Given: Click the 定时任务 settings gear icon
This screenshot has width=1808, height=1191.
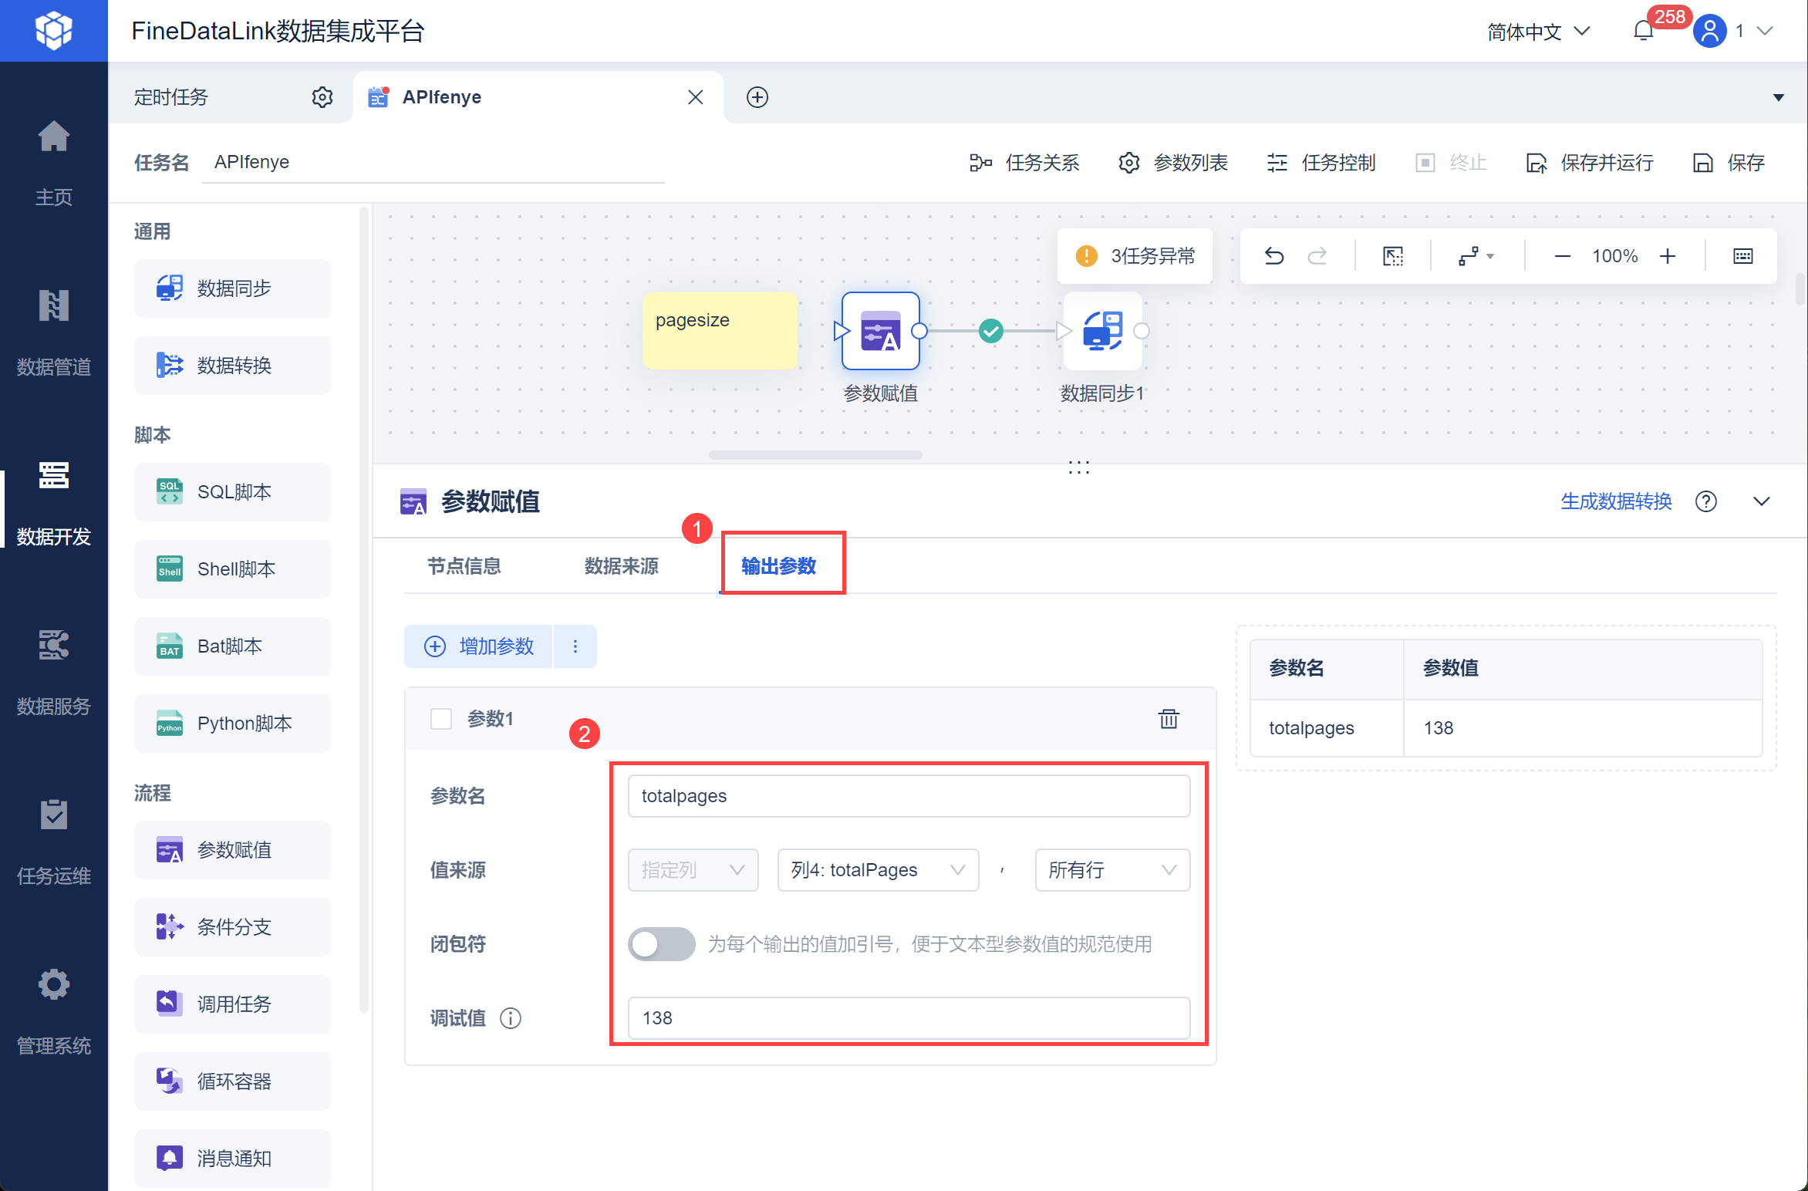Looking at the screenshot, I should point(322,97).
